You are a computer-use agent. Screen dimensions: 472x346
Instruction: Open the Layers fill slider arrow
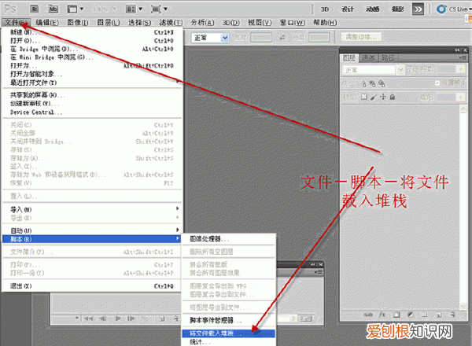coord(461,97)
